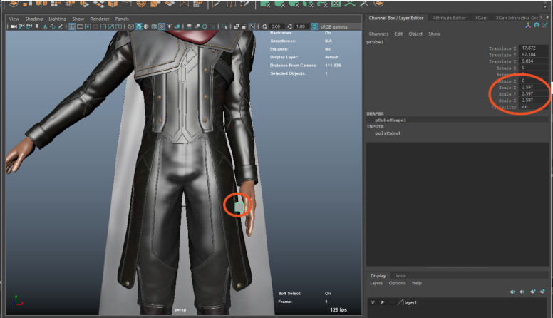Click the Translate X value field
The image size is (553, 318).
(x=534, y=48)
